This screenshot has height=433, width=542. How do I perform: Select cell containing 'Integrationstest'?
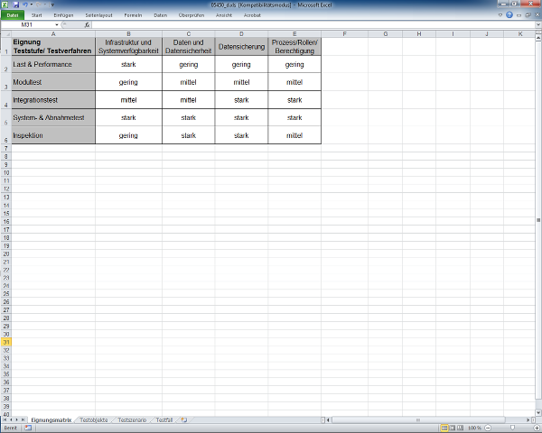click(52, 100)
